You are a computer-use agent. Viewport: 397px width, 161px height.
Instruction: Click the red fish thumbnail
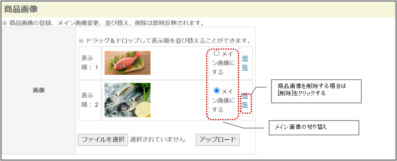pyautogui.click(x=128, y=63)
